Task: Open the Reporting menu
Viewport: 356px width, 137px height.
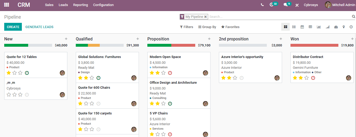Action: 81,5
